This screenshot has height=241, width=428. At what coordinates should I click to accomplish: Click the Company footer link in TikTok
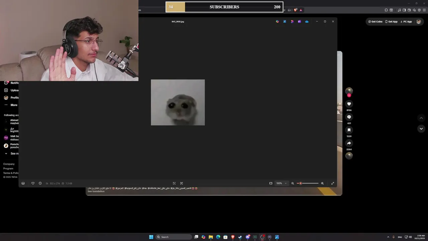pyautogui.click(x=9, y=164)
